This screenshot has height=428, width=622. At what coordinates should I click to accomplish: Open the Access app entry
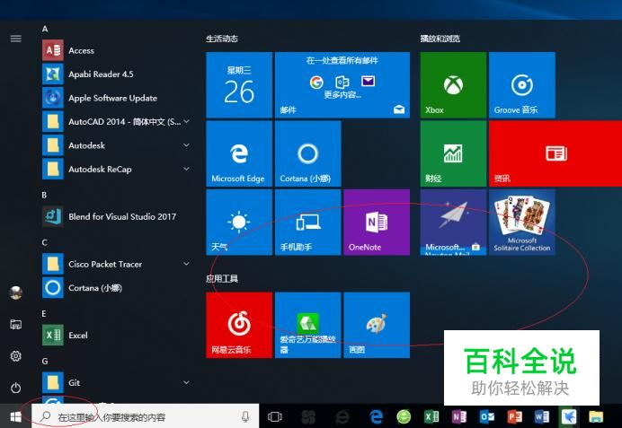click(117, 50)
